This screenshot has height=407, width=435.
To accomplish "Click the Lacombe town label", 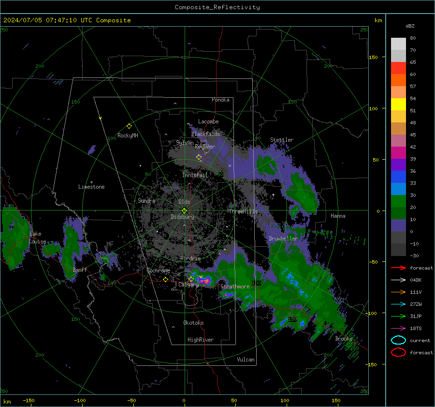I will click(x=208, y=121).
